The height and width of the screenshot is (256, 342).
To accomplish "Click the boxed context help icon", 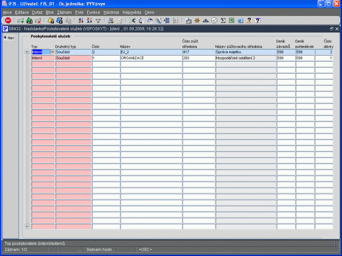I will pos(258,21).
